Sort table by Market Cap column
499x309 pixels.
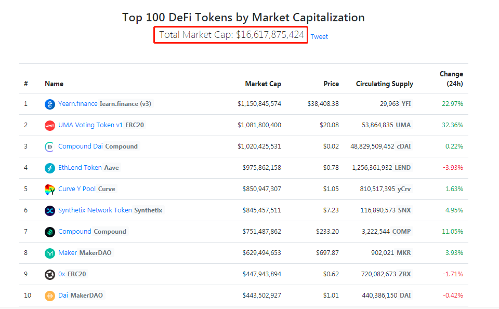click(263, 84)
